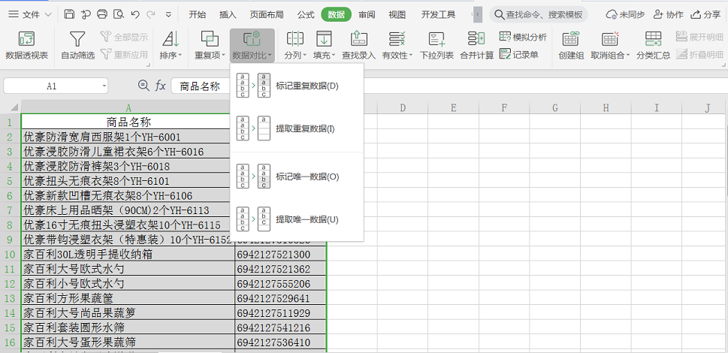Click the Undo arrow icon
728x353 pixels.
click(135, 14)
